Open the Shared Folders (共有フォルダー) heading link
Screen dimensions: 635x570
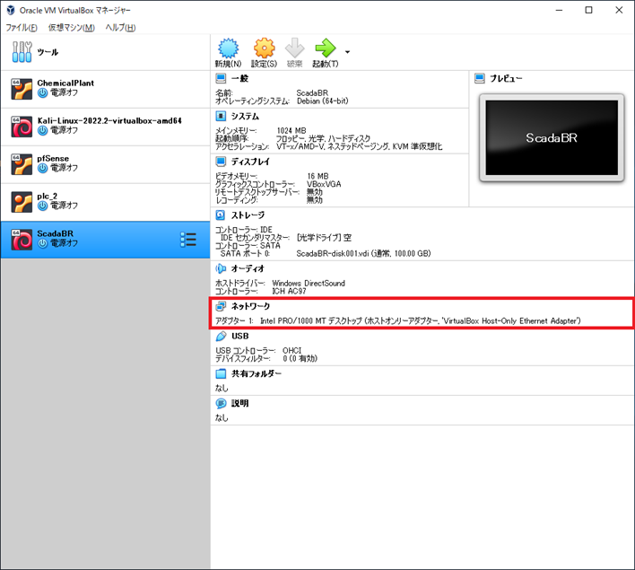(257, 373)
